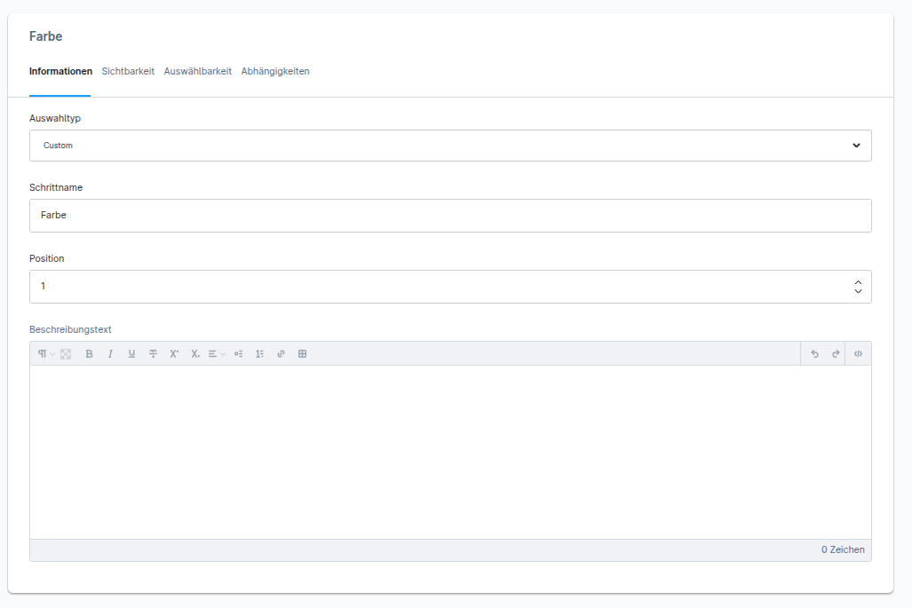Image resolution: width=912 pixels, height=608 pixels.
Task: Switch to the Informationen tab
Action: click(x=60, y=72)
